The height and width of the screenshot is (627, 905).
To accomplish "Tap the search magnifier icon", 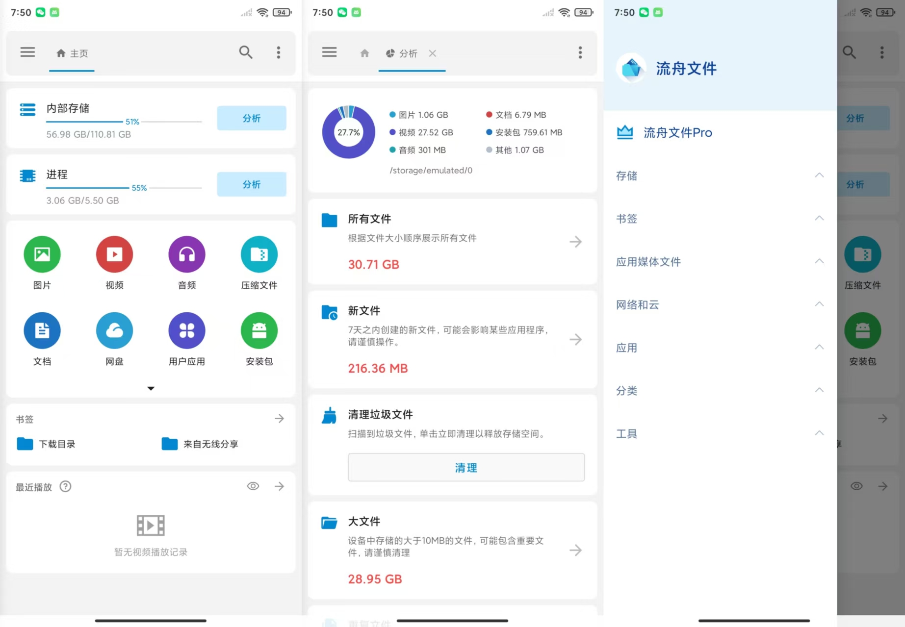I will [x=246, y=52].
